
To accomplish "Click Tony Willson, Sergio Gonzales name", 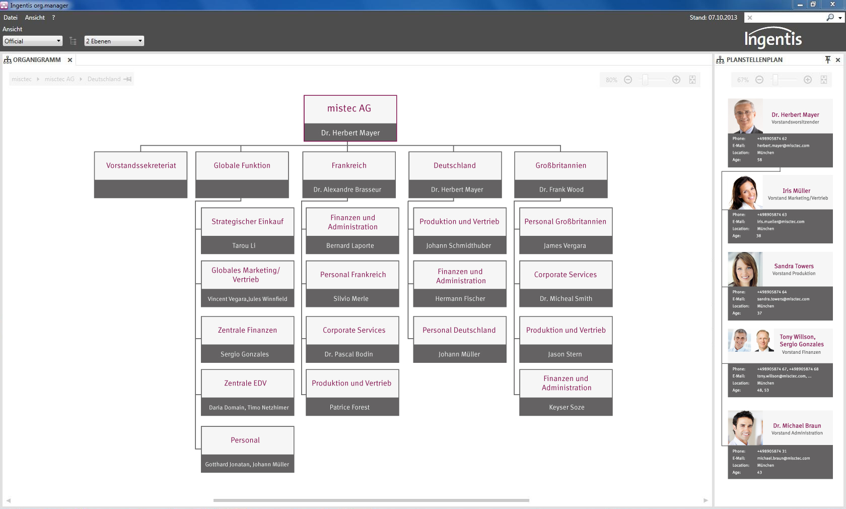I will click(802, 341).
